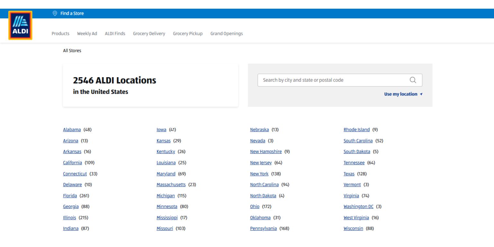Select the California state link

[72, 162]
